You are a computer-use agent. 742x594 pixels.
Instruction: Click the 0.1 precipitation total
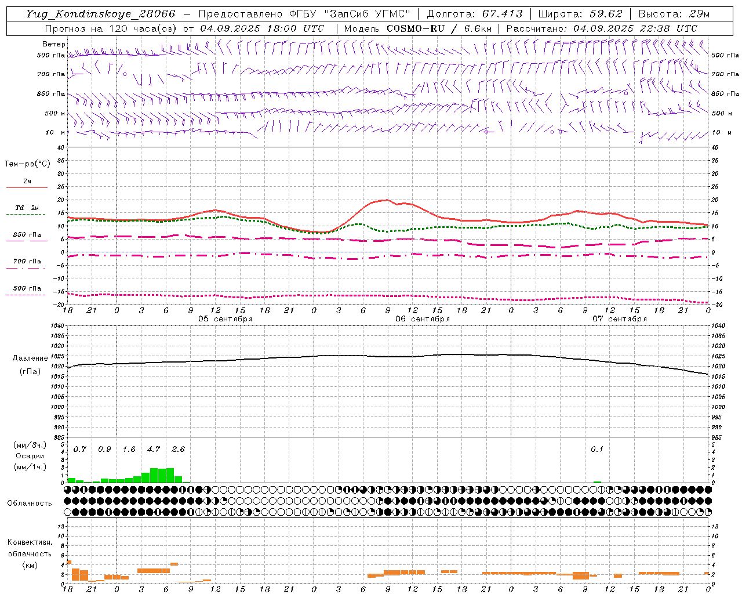point(597,450)
